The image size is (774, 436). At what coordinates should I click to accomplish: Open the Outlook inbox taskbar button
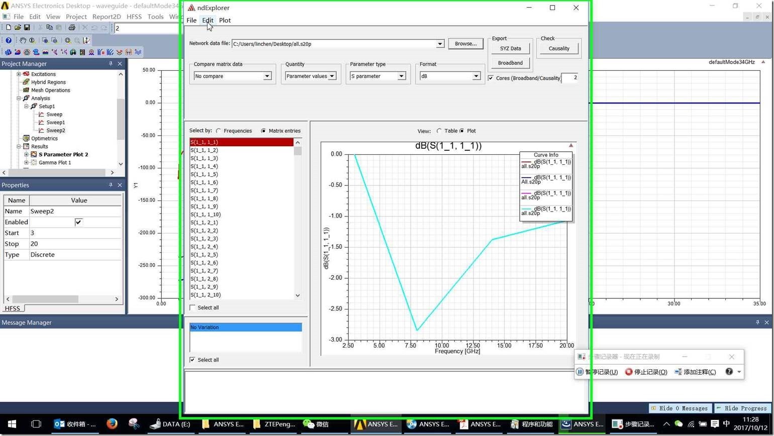75,424
